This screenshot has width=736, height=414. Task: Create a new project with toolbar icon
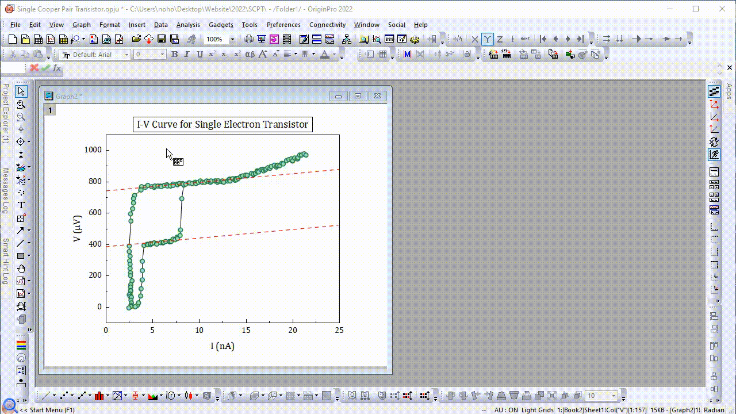13,39
